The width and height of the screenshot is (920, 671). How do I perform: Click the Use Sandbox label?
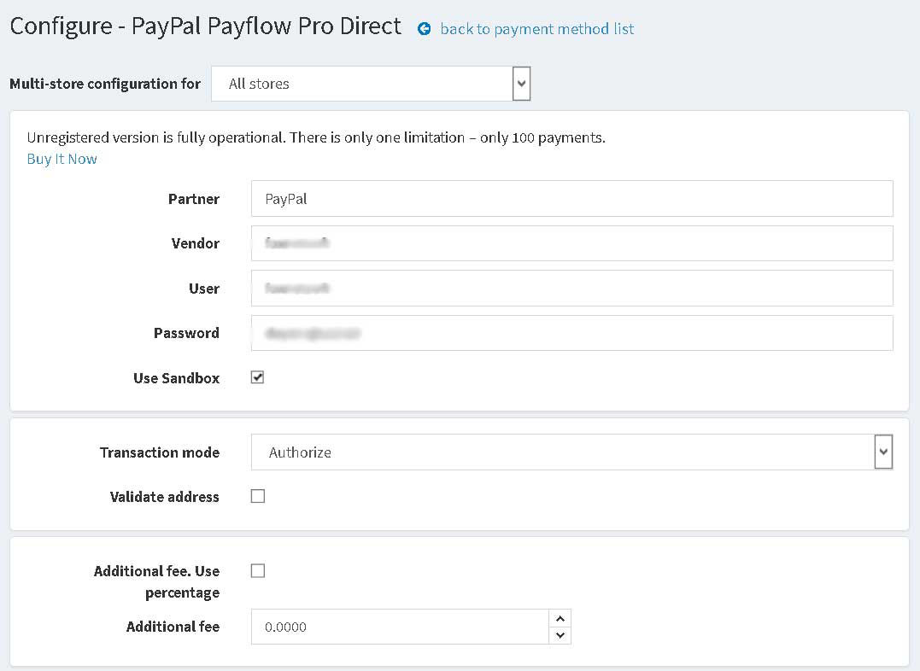pos(177,378)
